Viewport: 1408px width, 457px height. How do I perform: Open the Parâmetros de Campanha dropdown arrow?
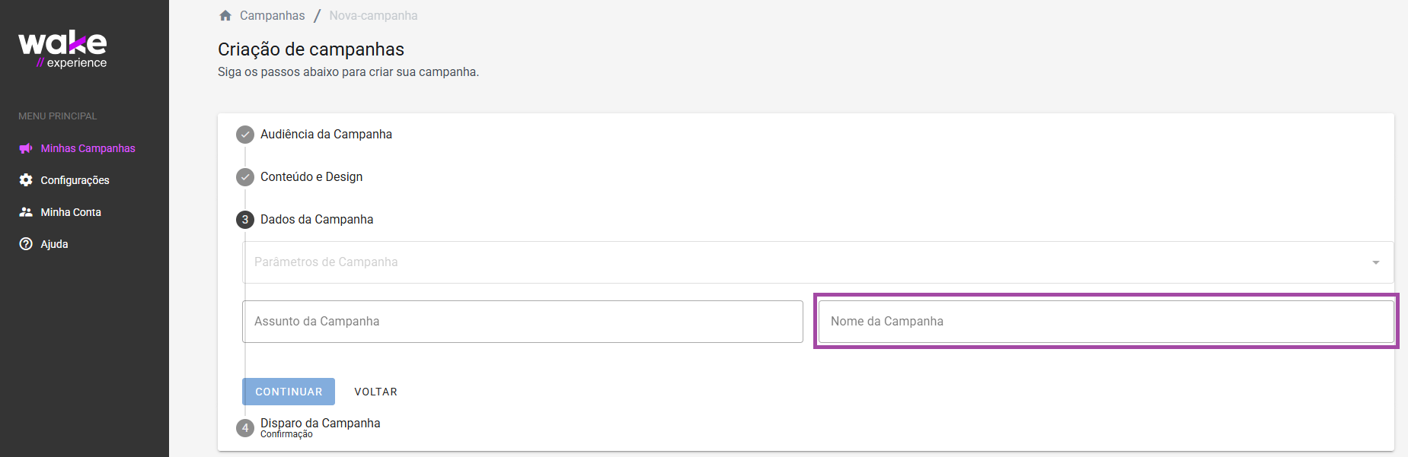(x=1376, y=262)
